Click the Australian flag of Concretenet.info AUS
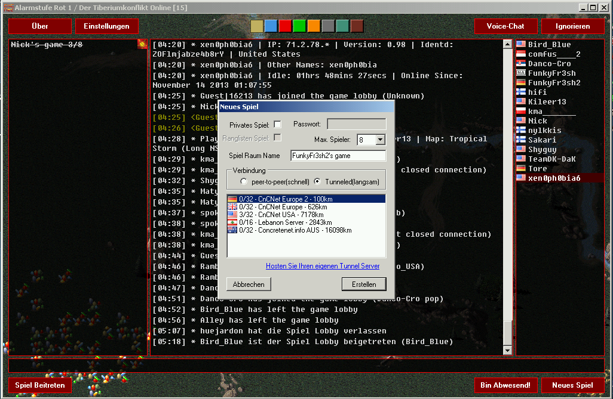This screenshot has width=613, height=399. [232, 230]
